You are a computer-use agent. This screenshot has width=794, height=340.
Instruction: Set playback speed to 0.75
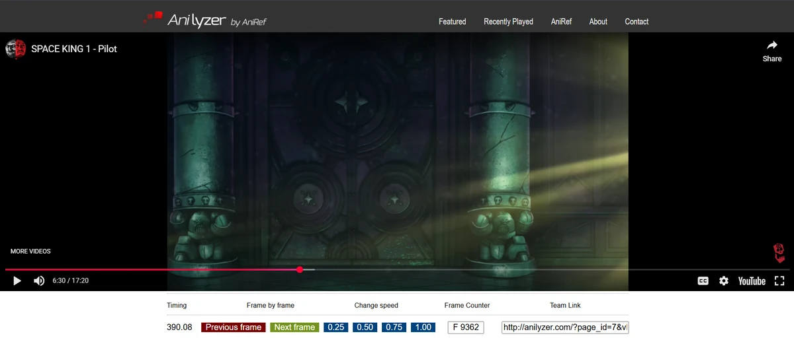(394, 327)
